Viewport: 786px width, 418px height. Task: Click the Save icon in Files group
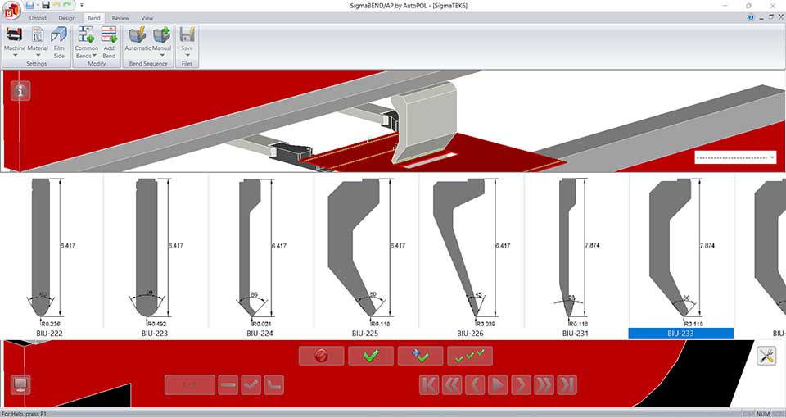click(187, 34)
